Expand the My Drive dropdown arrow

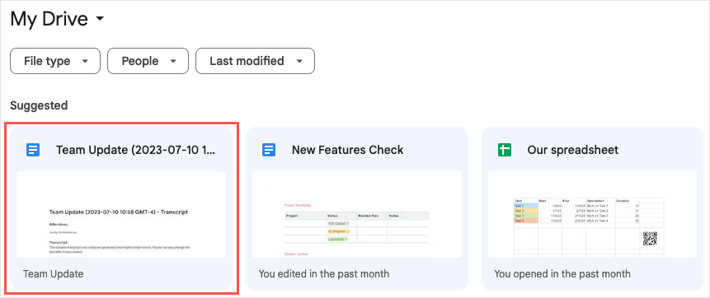tap(100, 19)
